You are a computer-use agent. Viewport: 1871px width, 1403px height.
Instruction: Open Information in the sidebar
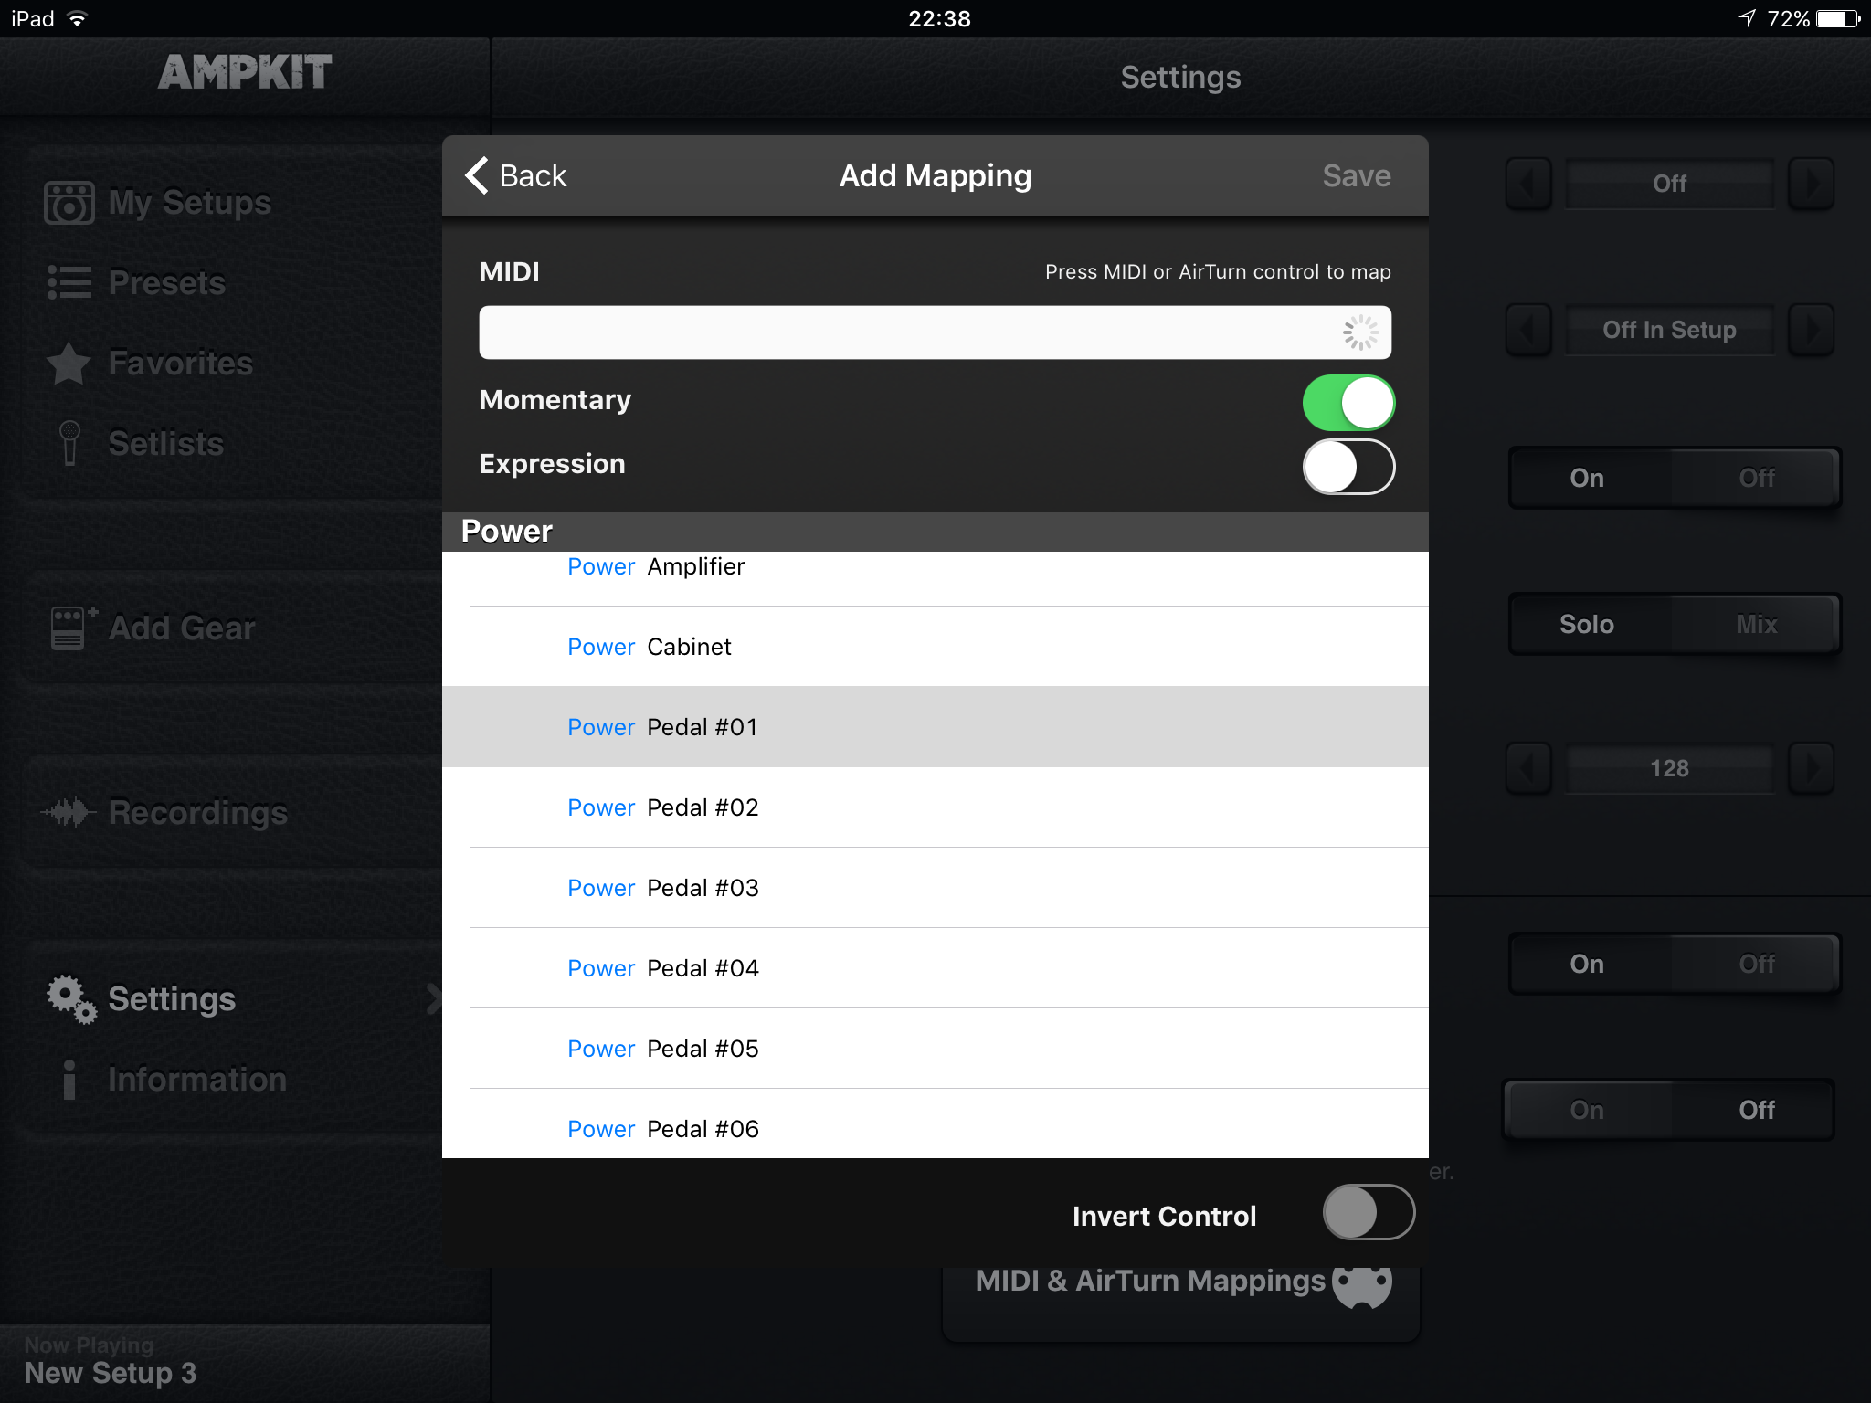(x=197, y=1080)
